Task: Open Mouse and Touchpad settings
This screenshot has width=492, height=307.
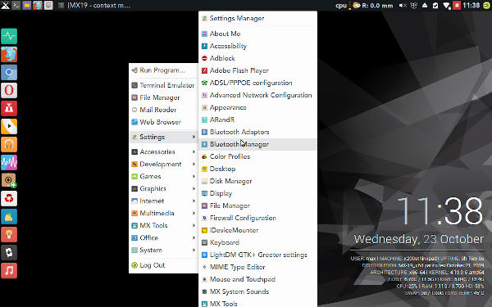Action: [x=257, y=279]
